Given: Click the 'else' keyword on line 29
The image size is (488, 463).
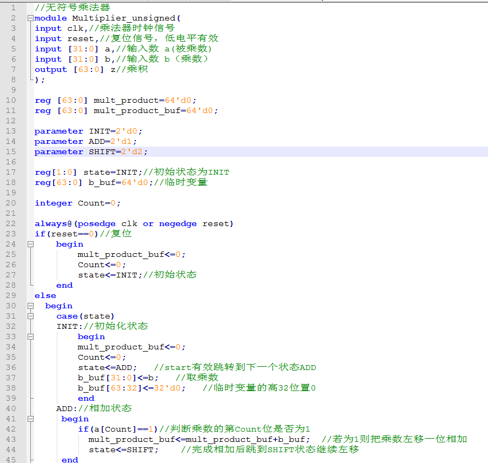Looking at the screenshot, I should tap(45, 296).
